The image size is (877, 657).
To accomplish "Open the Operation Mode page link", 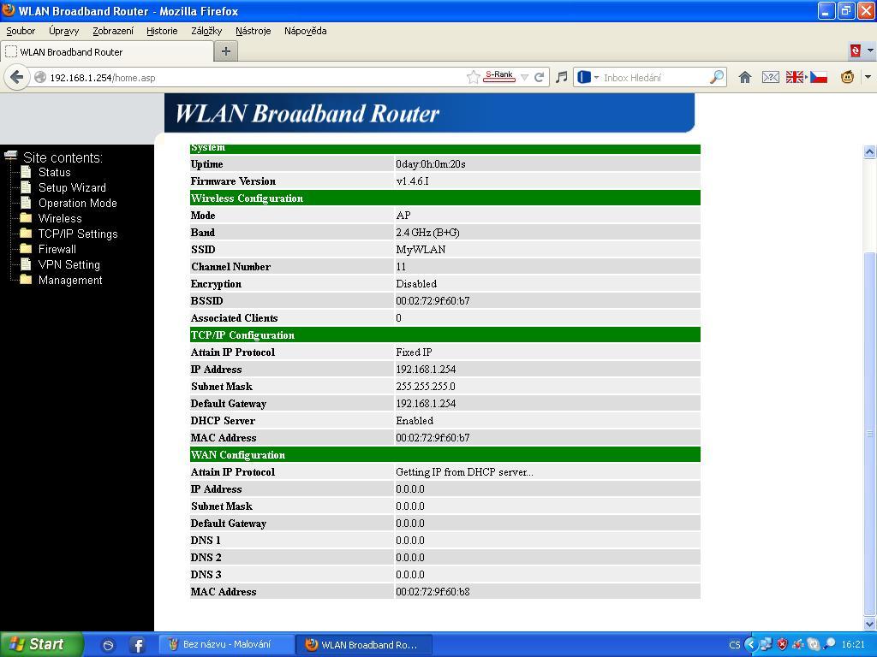I will [x=77, y=203].
